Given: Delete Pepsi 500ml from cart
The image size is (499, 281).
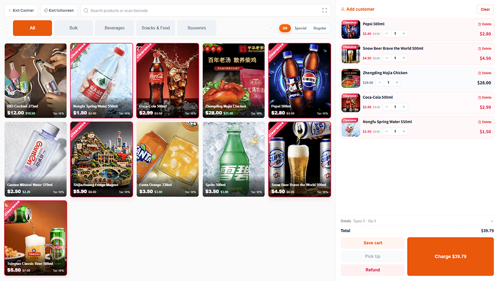Looking at the screenshot, I should coord(485,24).
